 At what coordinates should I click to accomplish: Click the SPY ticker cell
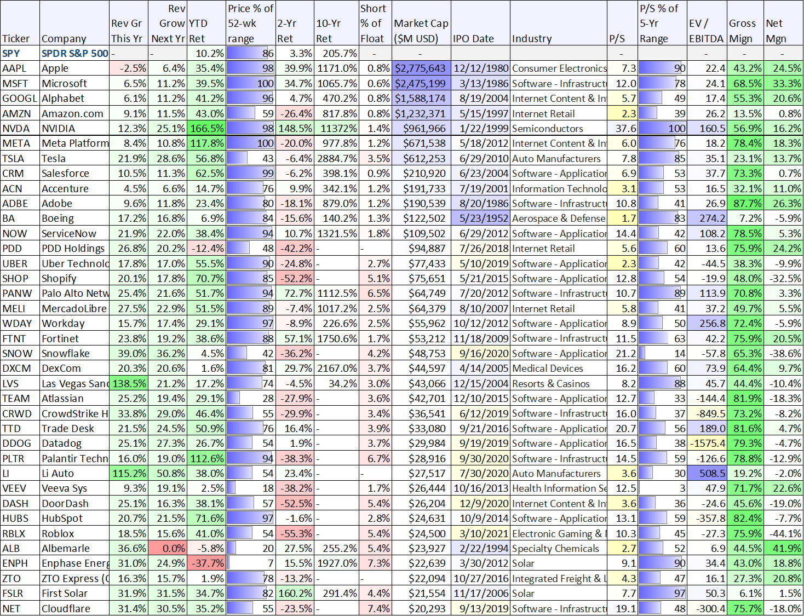pyautogui.click(x=20, y=54)
